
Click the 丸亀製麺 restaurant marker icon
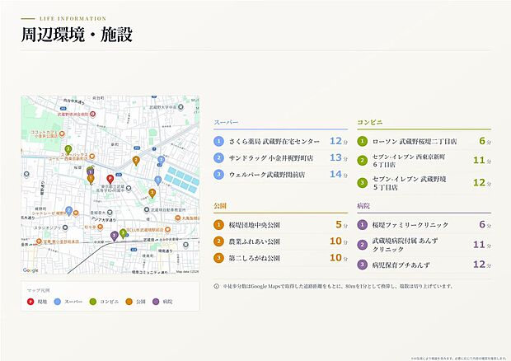point(178,218)
